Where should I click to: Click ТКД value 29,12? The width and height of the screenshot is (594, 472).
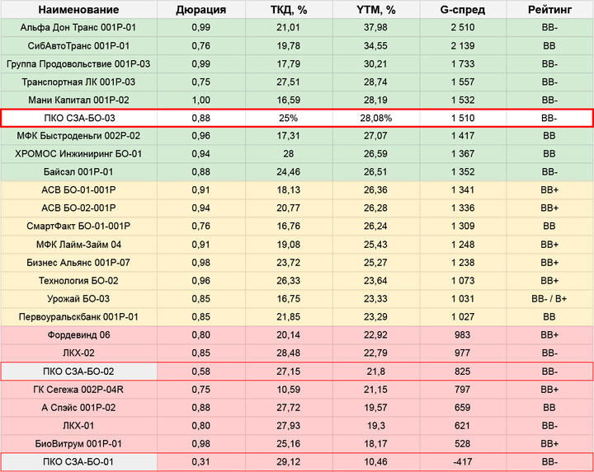289,462
